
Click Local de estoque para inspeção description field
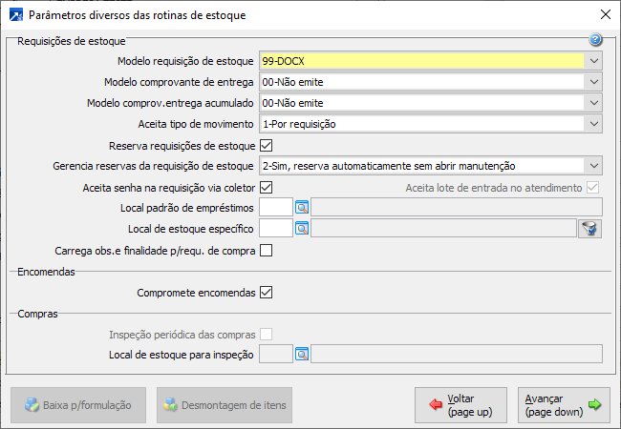(x=457, y=355)
